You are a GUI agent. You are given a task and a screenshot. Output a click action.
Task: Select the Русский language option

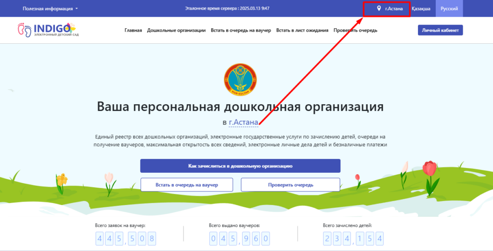[x=449, y=9]
